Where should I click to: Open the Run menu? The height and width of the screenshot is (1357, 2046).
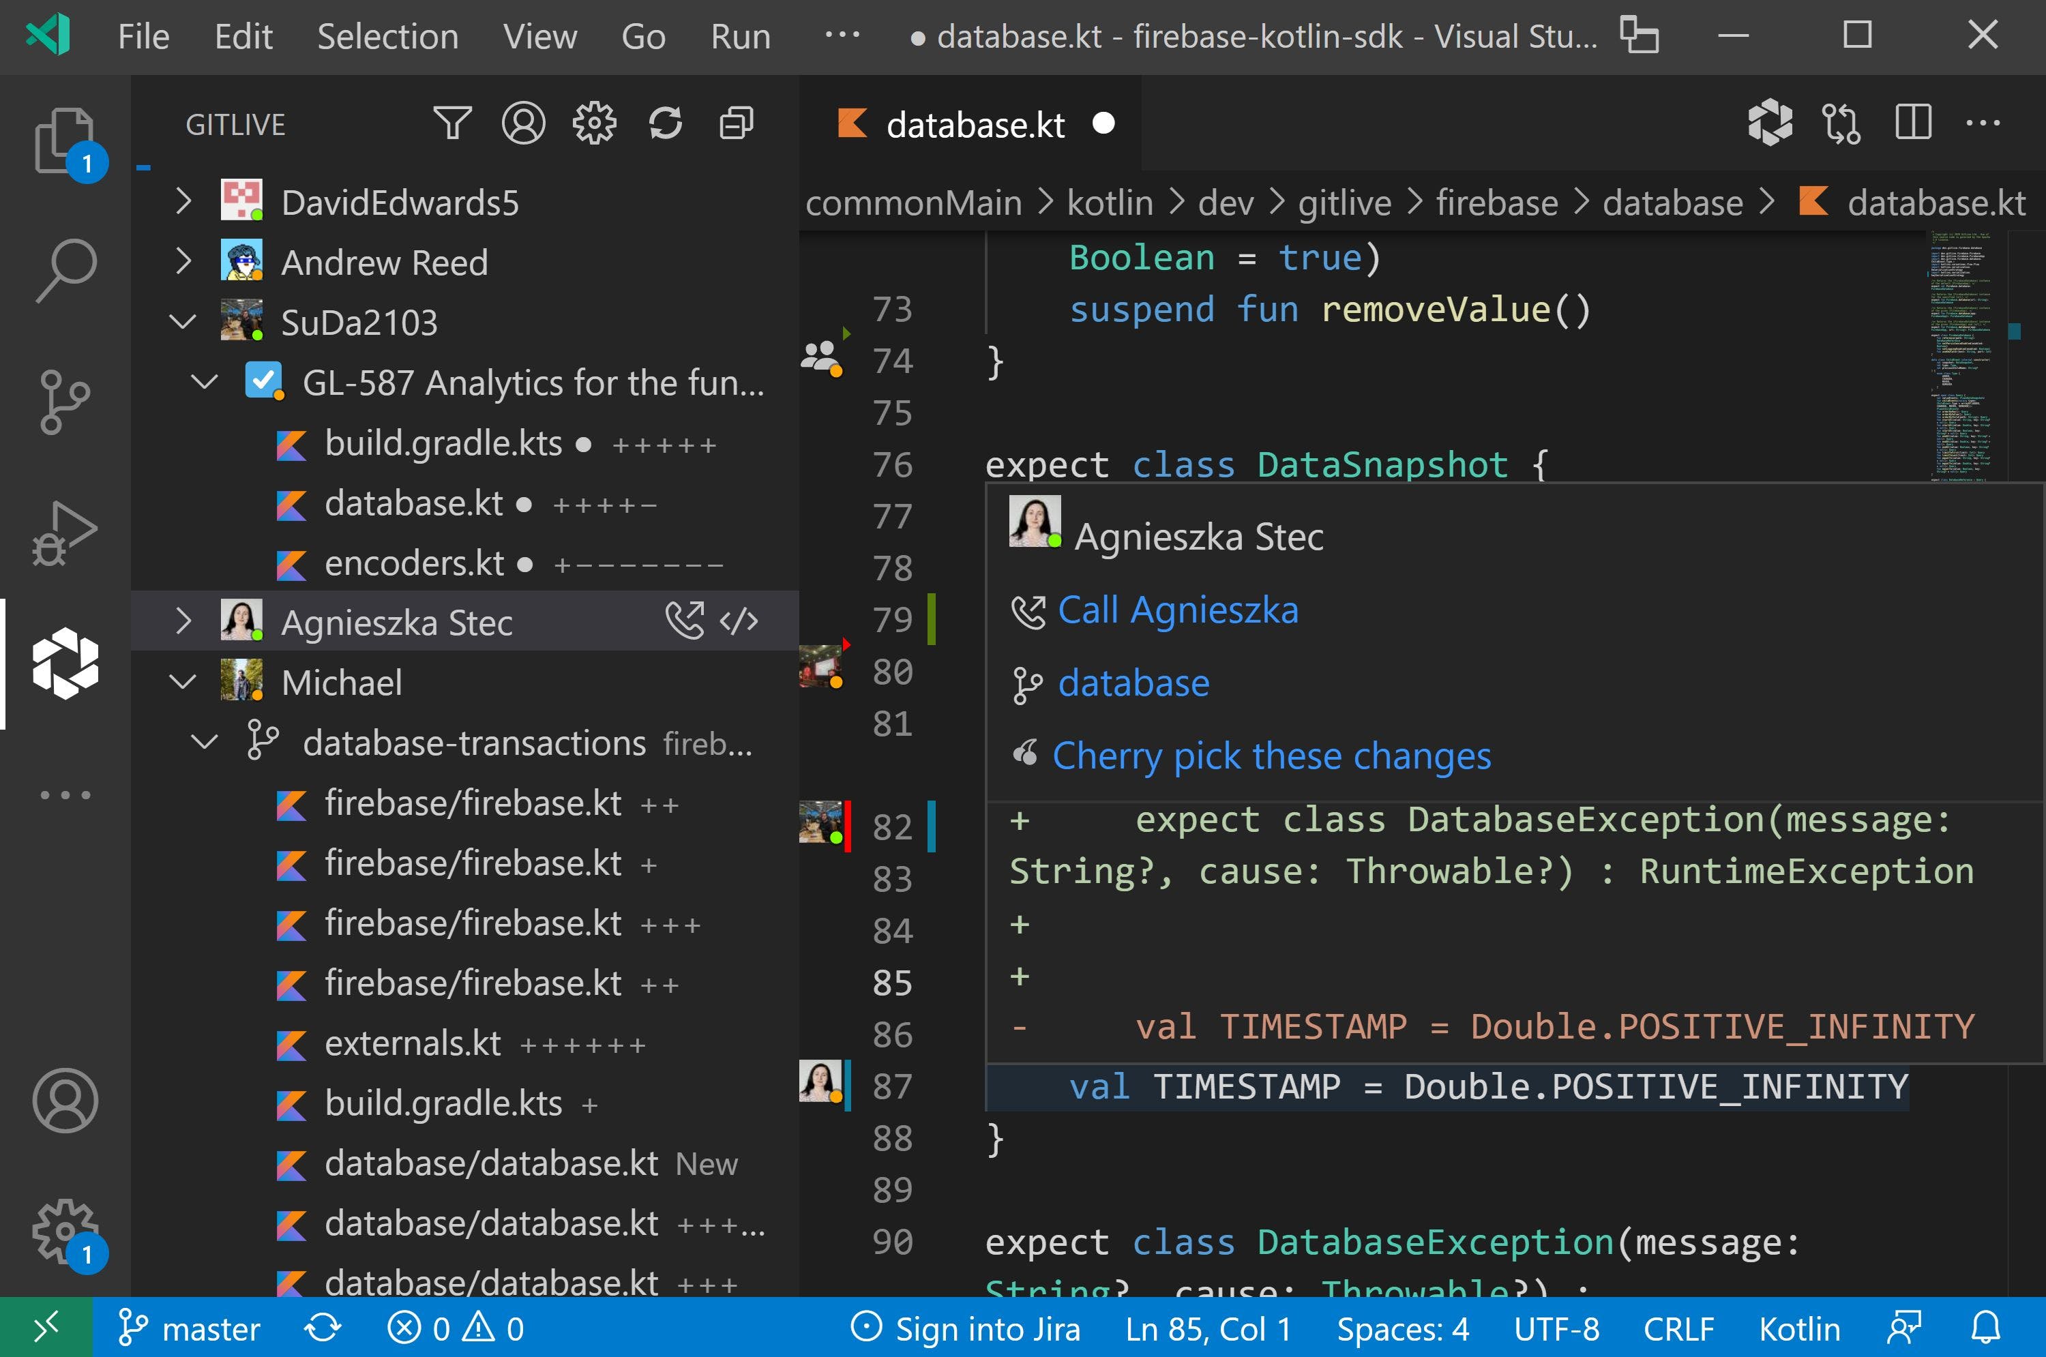tap(740, 36)
